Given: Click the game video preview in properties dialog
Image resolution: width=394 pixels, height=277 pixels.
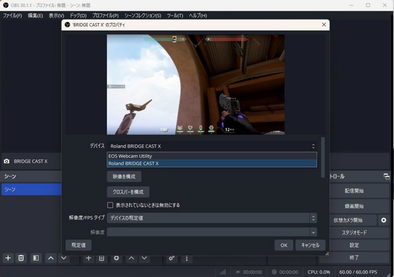Looking at the screenshot, I should pyautogui.click(x=195, y=84).
